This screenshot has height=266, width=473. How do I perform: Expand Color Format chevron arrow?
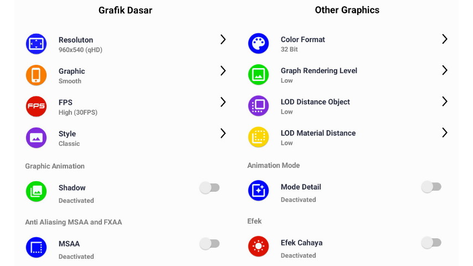point(445,39)
